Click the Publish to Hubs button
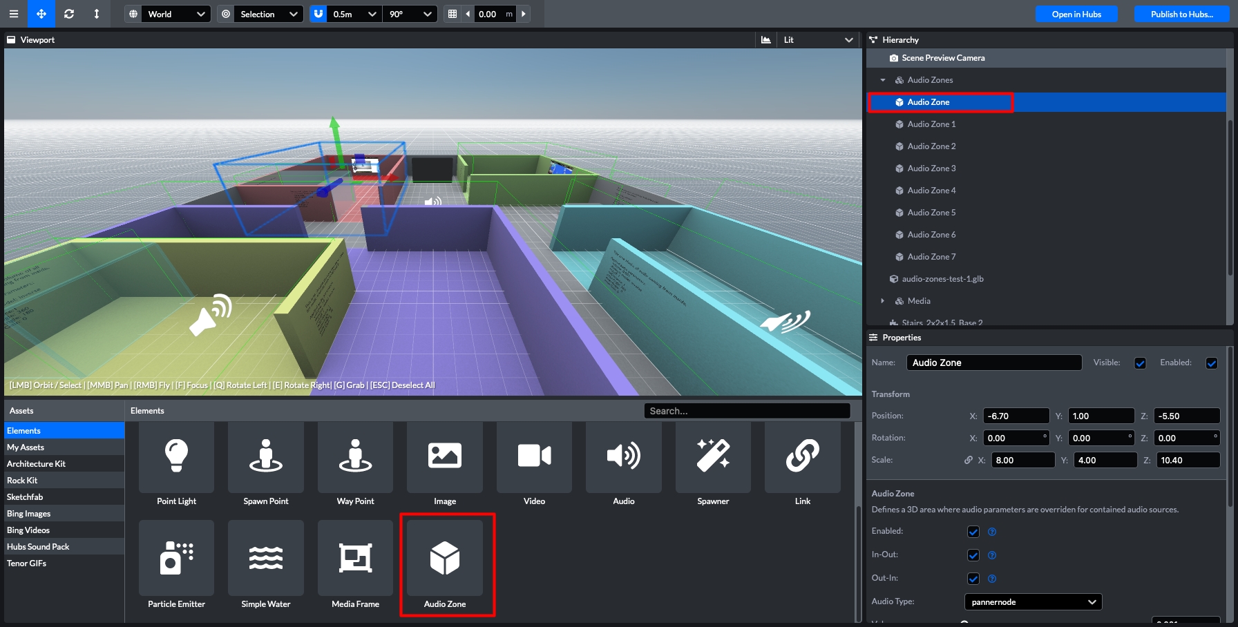 [x=1181, y=14]
